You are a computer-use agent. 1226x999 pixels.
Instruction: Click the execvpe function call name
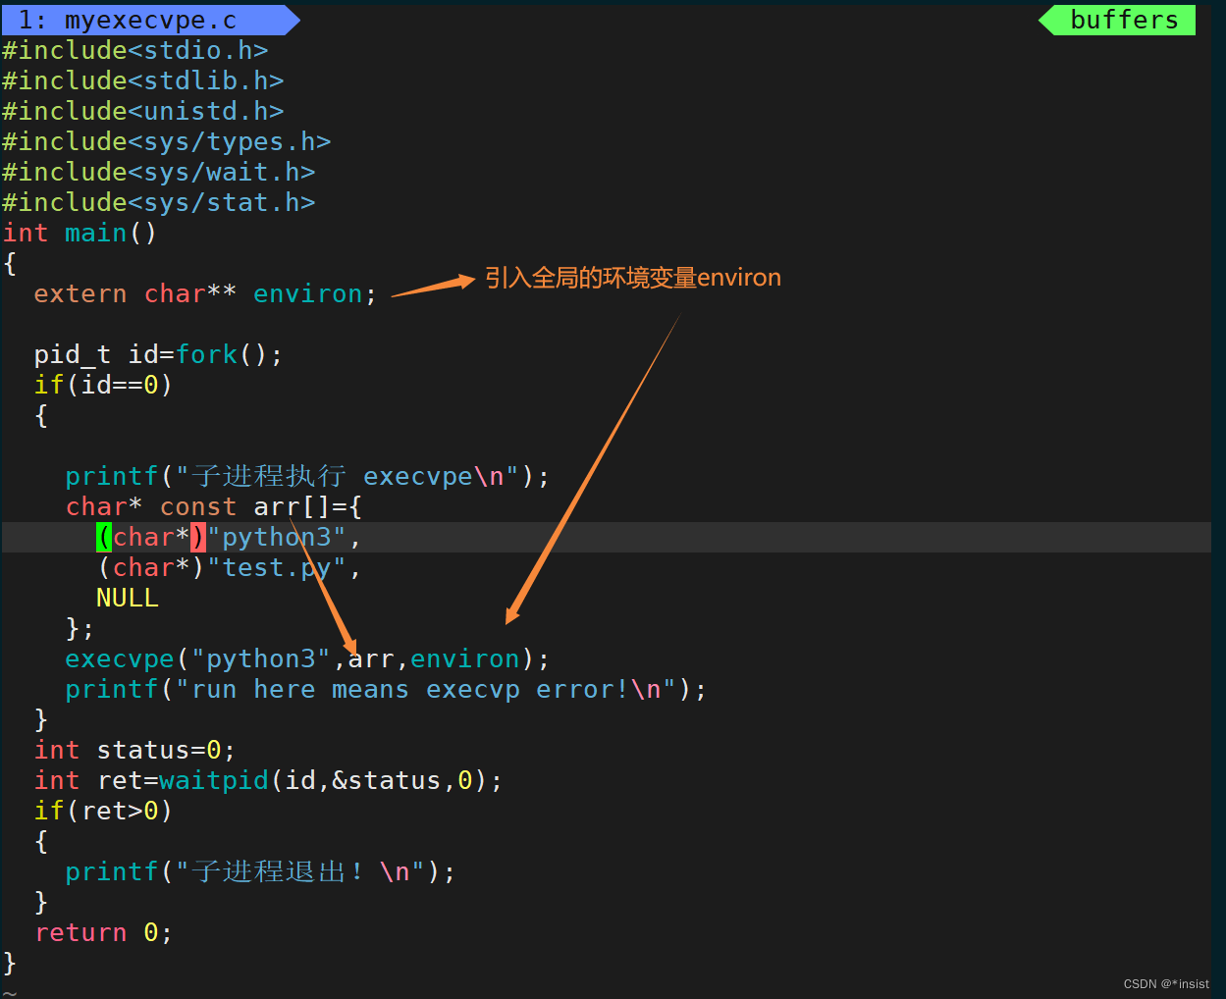click(120, 658)
